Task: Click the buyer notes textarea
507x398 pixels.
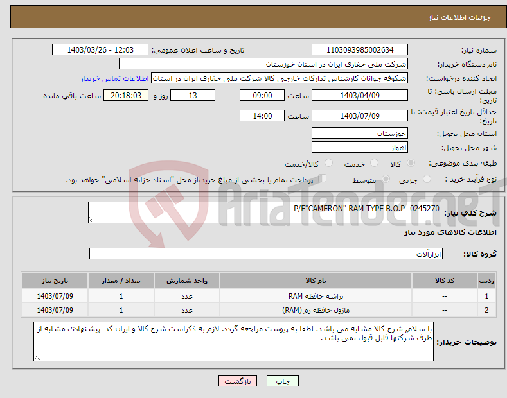Action: click(233, 342)
